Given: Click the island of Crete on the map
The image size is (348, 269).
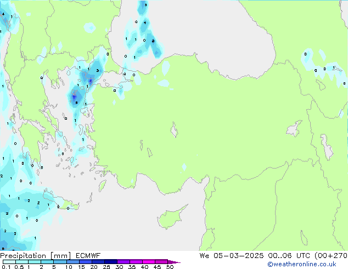Looking at the screenshot, I should 61,202.
